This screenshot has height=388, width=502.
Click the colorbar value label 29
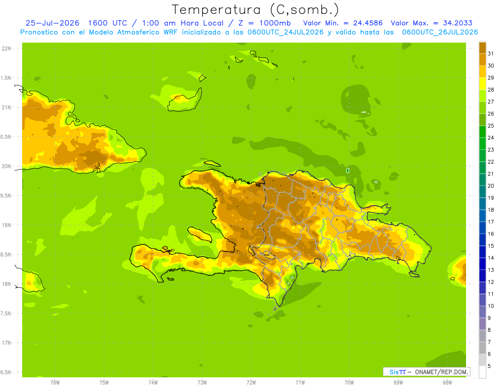tap(491, 78)
